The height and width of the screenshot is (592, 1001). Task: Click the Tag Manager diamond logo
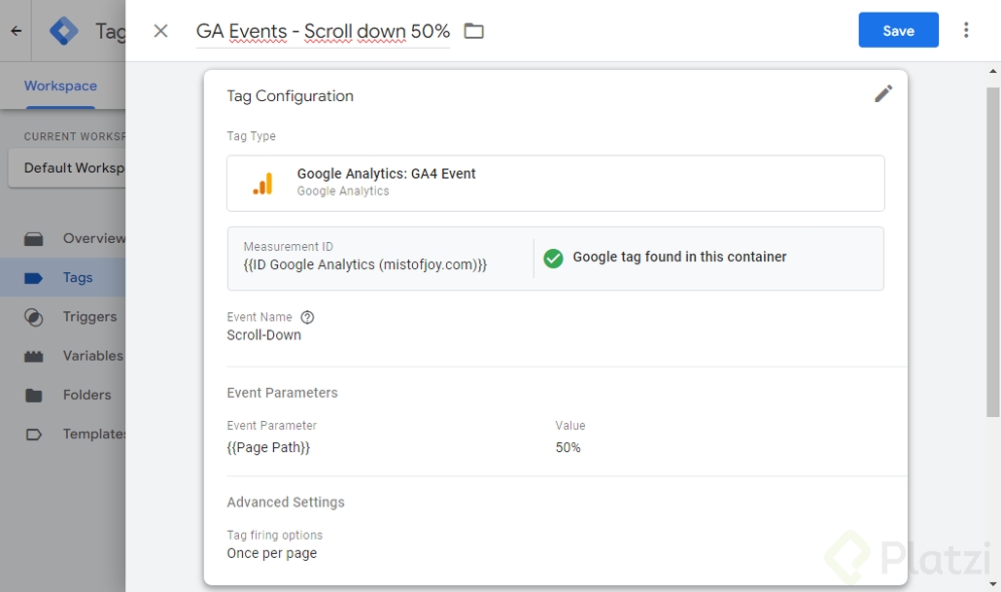point(64,31)
